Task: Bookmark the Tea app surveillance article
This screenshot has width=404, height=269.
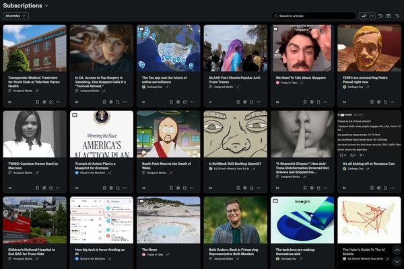Action: (171, 102)
